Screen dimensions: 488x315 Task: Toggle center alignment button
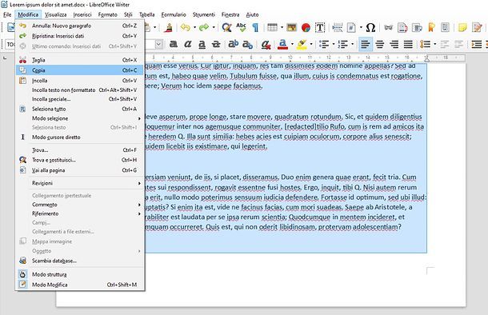380,45
